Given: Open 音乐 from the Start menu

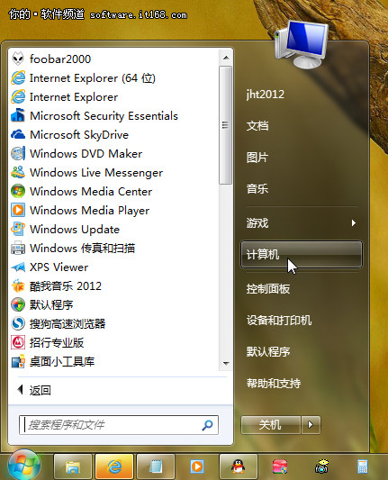Looking at the screenshot, I should coord(257,188).
